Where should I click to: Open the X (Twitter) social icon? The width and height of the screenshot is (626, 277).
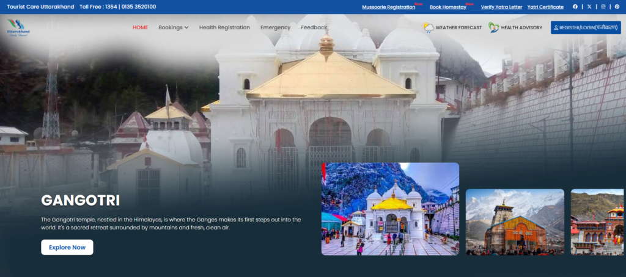pyautogui.click(x=589, y=7)
